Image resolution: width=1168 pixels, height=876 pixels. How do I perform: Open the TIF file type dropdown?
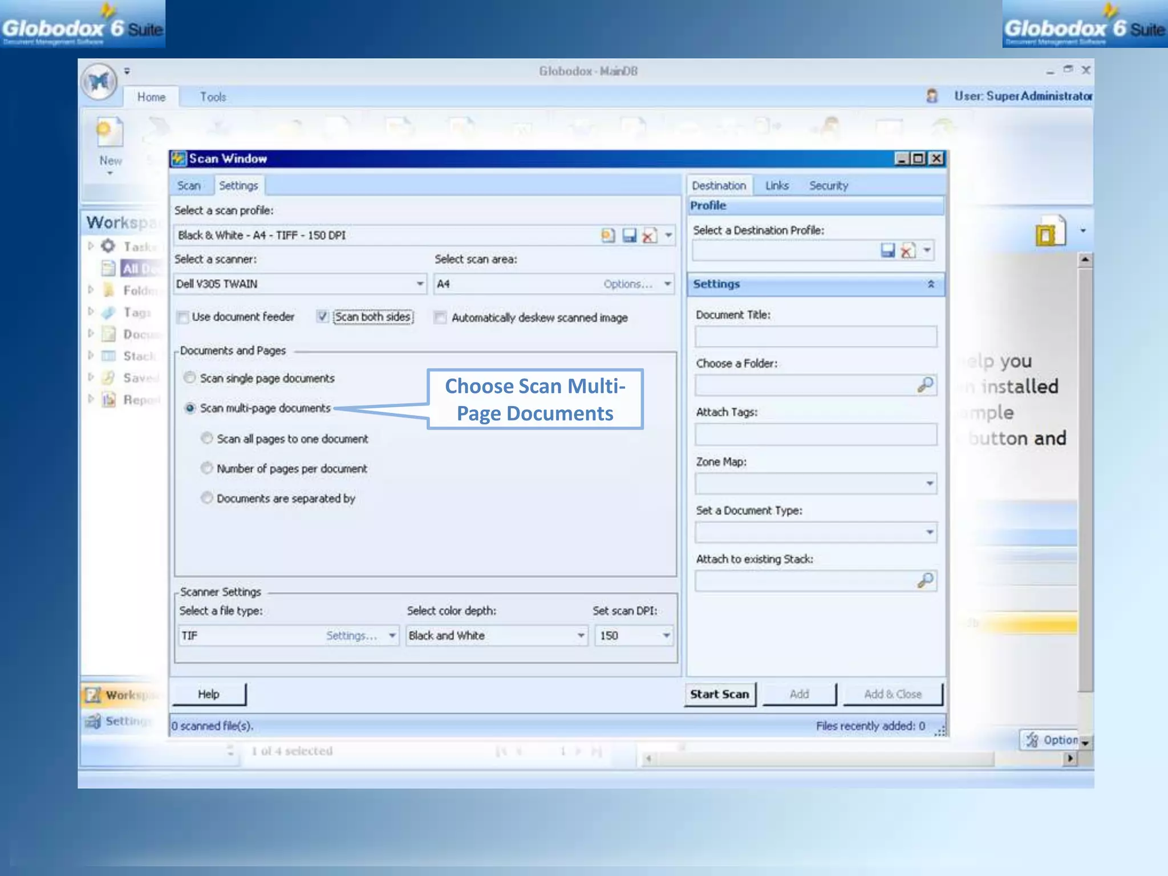pos(392,635)
